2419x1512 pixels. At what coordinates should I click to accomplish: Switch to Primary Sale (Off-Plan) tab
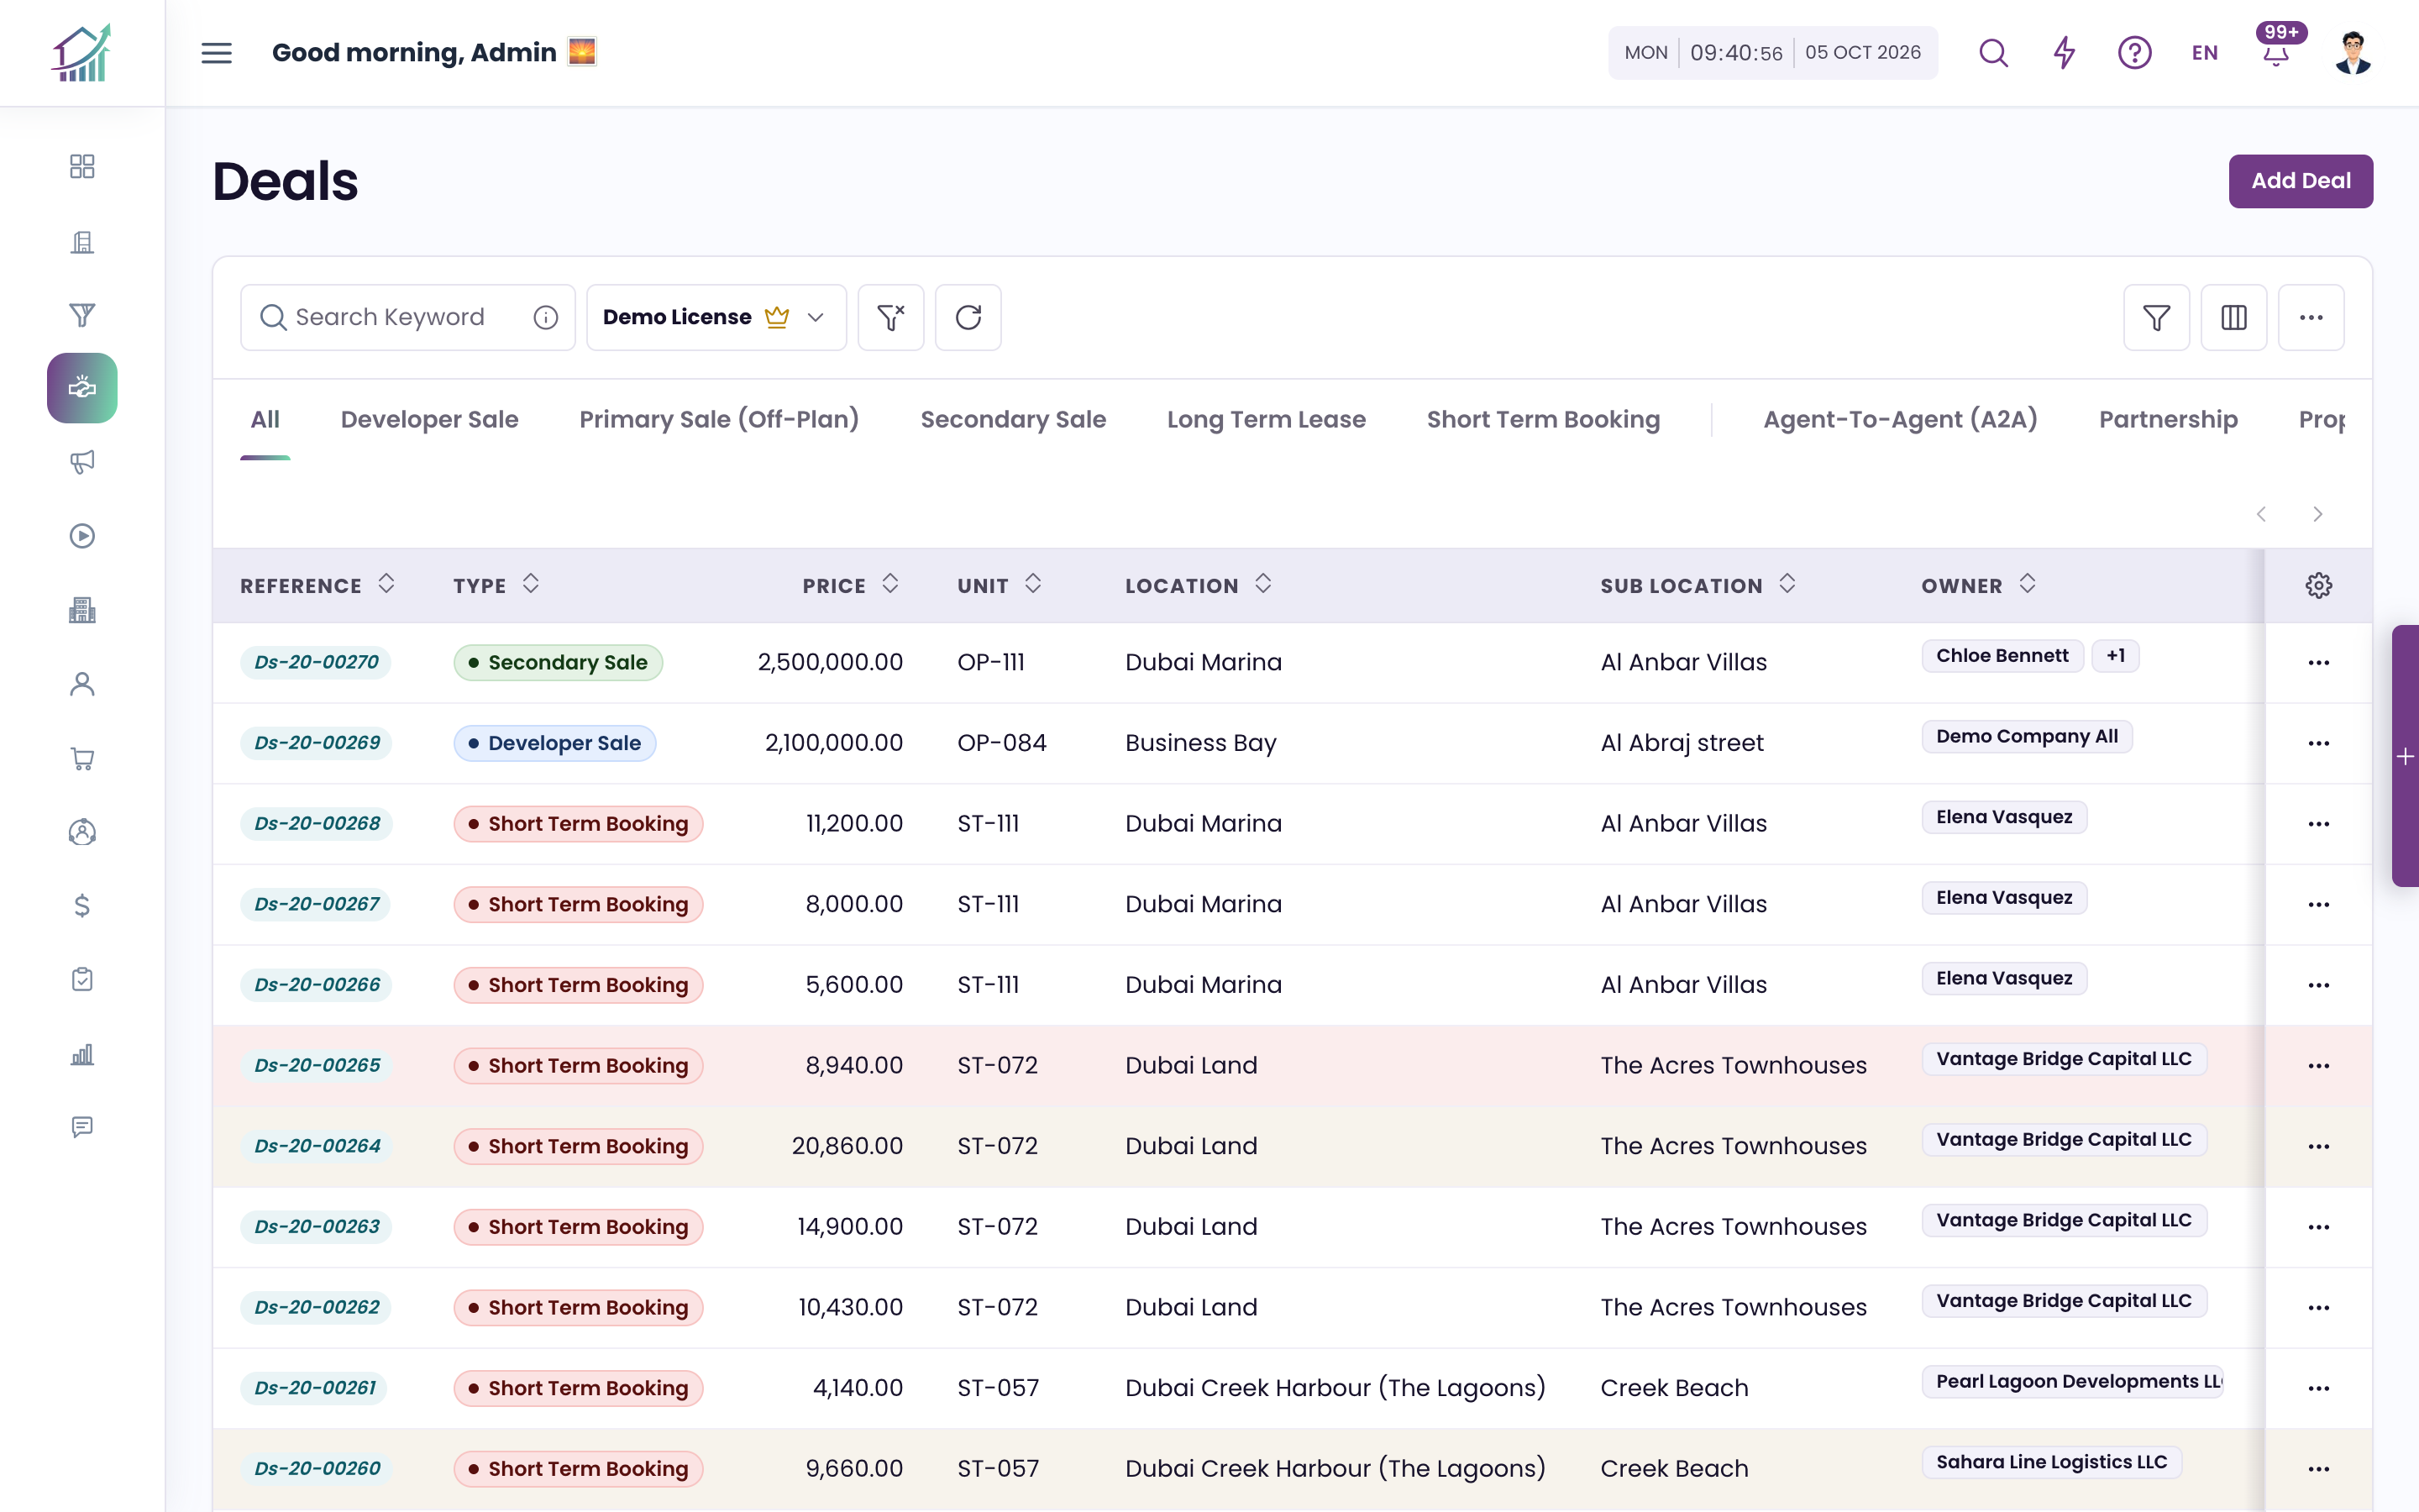[x=719, y=419]
